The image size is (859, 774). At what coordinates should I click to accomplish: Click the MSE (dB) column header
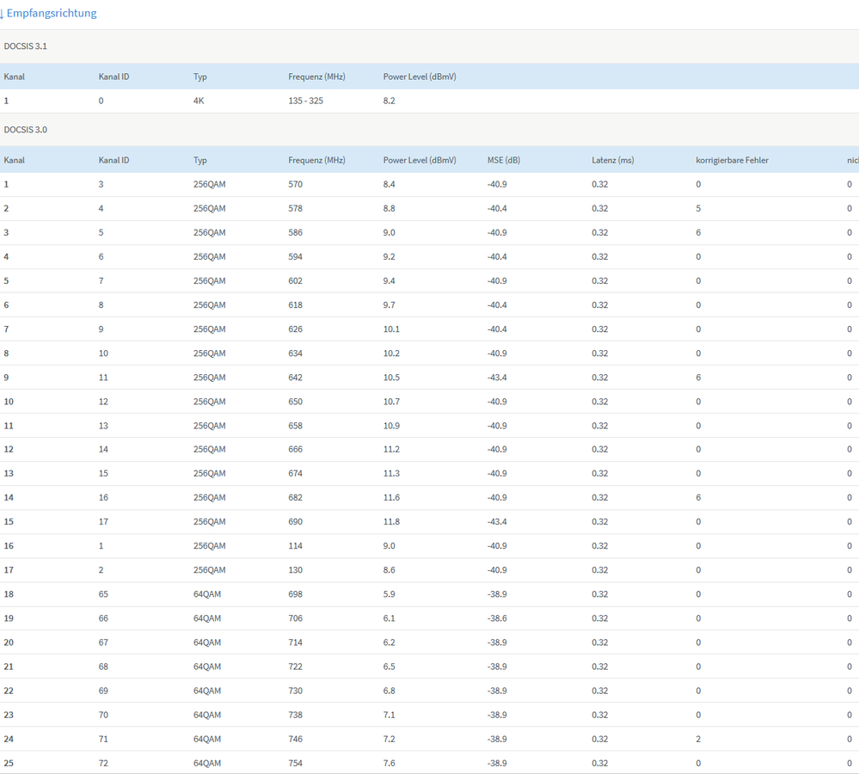[504, 160]
